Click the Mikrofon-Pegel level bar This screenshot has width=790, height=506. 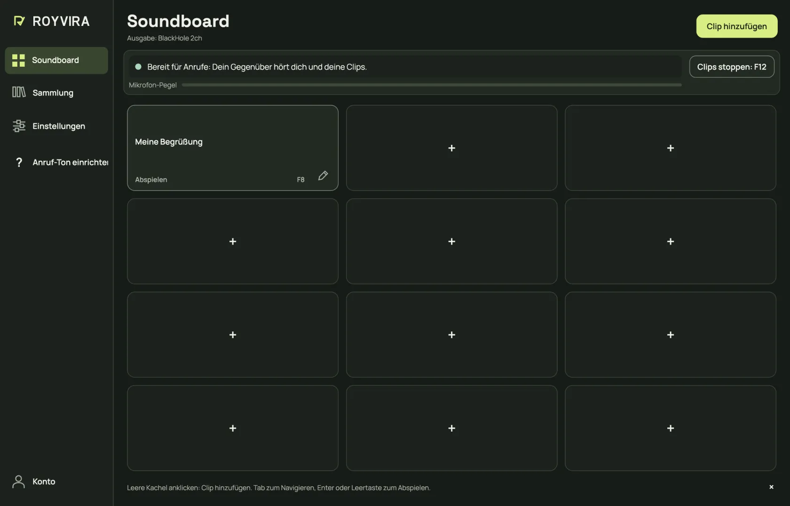click(432, 85)
